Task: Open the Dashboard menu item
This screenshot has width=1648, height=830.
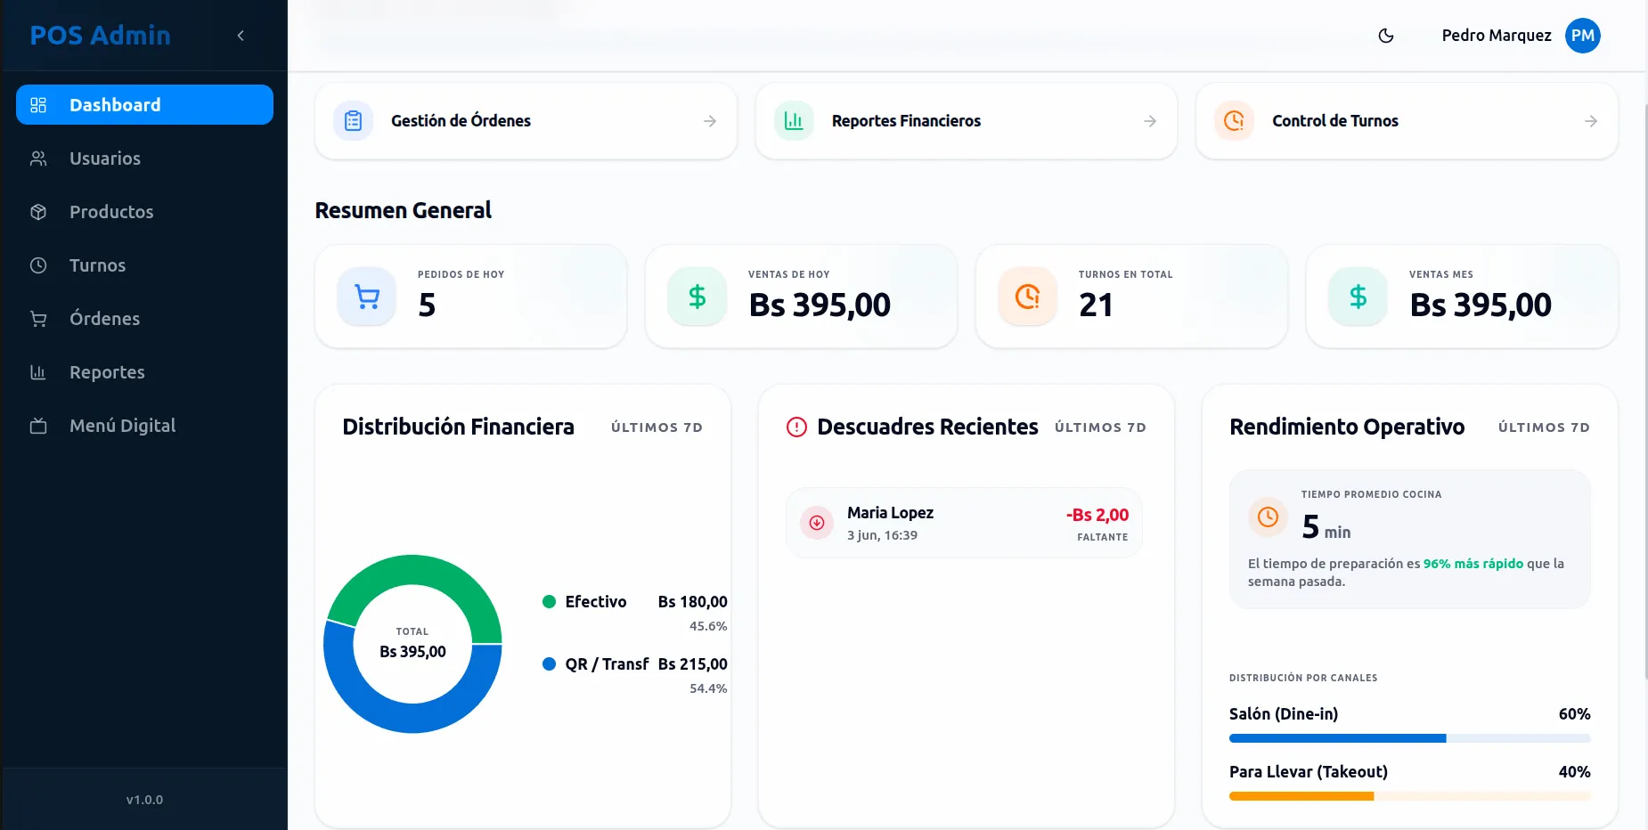Action: point(144,105)
